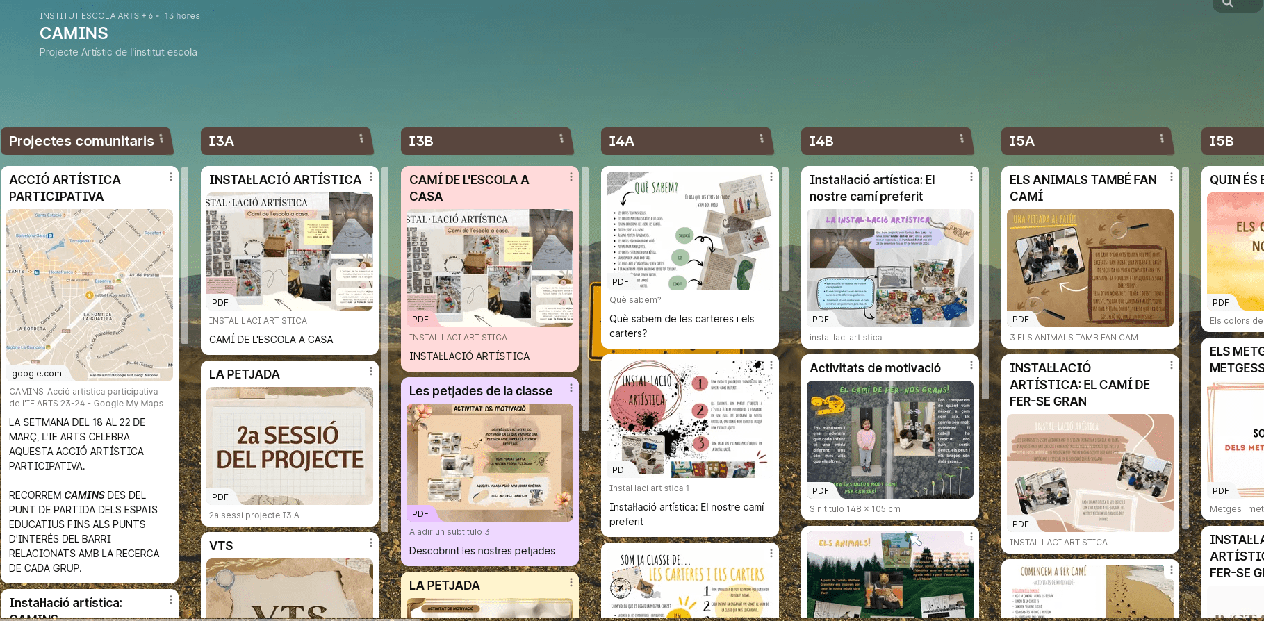The height and width of the screenshot is (621, 1264).
Task: Open the I4B La instal·lació artística PDF thumbnail
Action: tap(890, 268)
